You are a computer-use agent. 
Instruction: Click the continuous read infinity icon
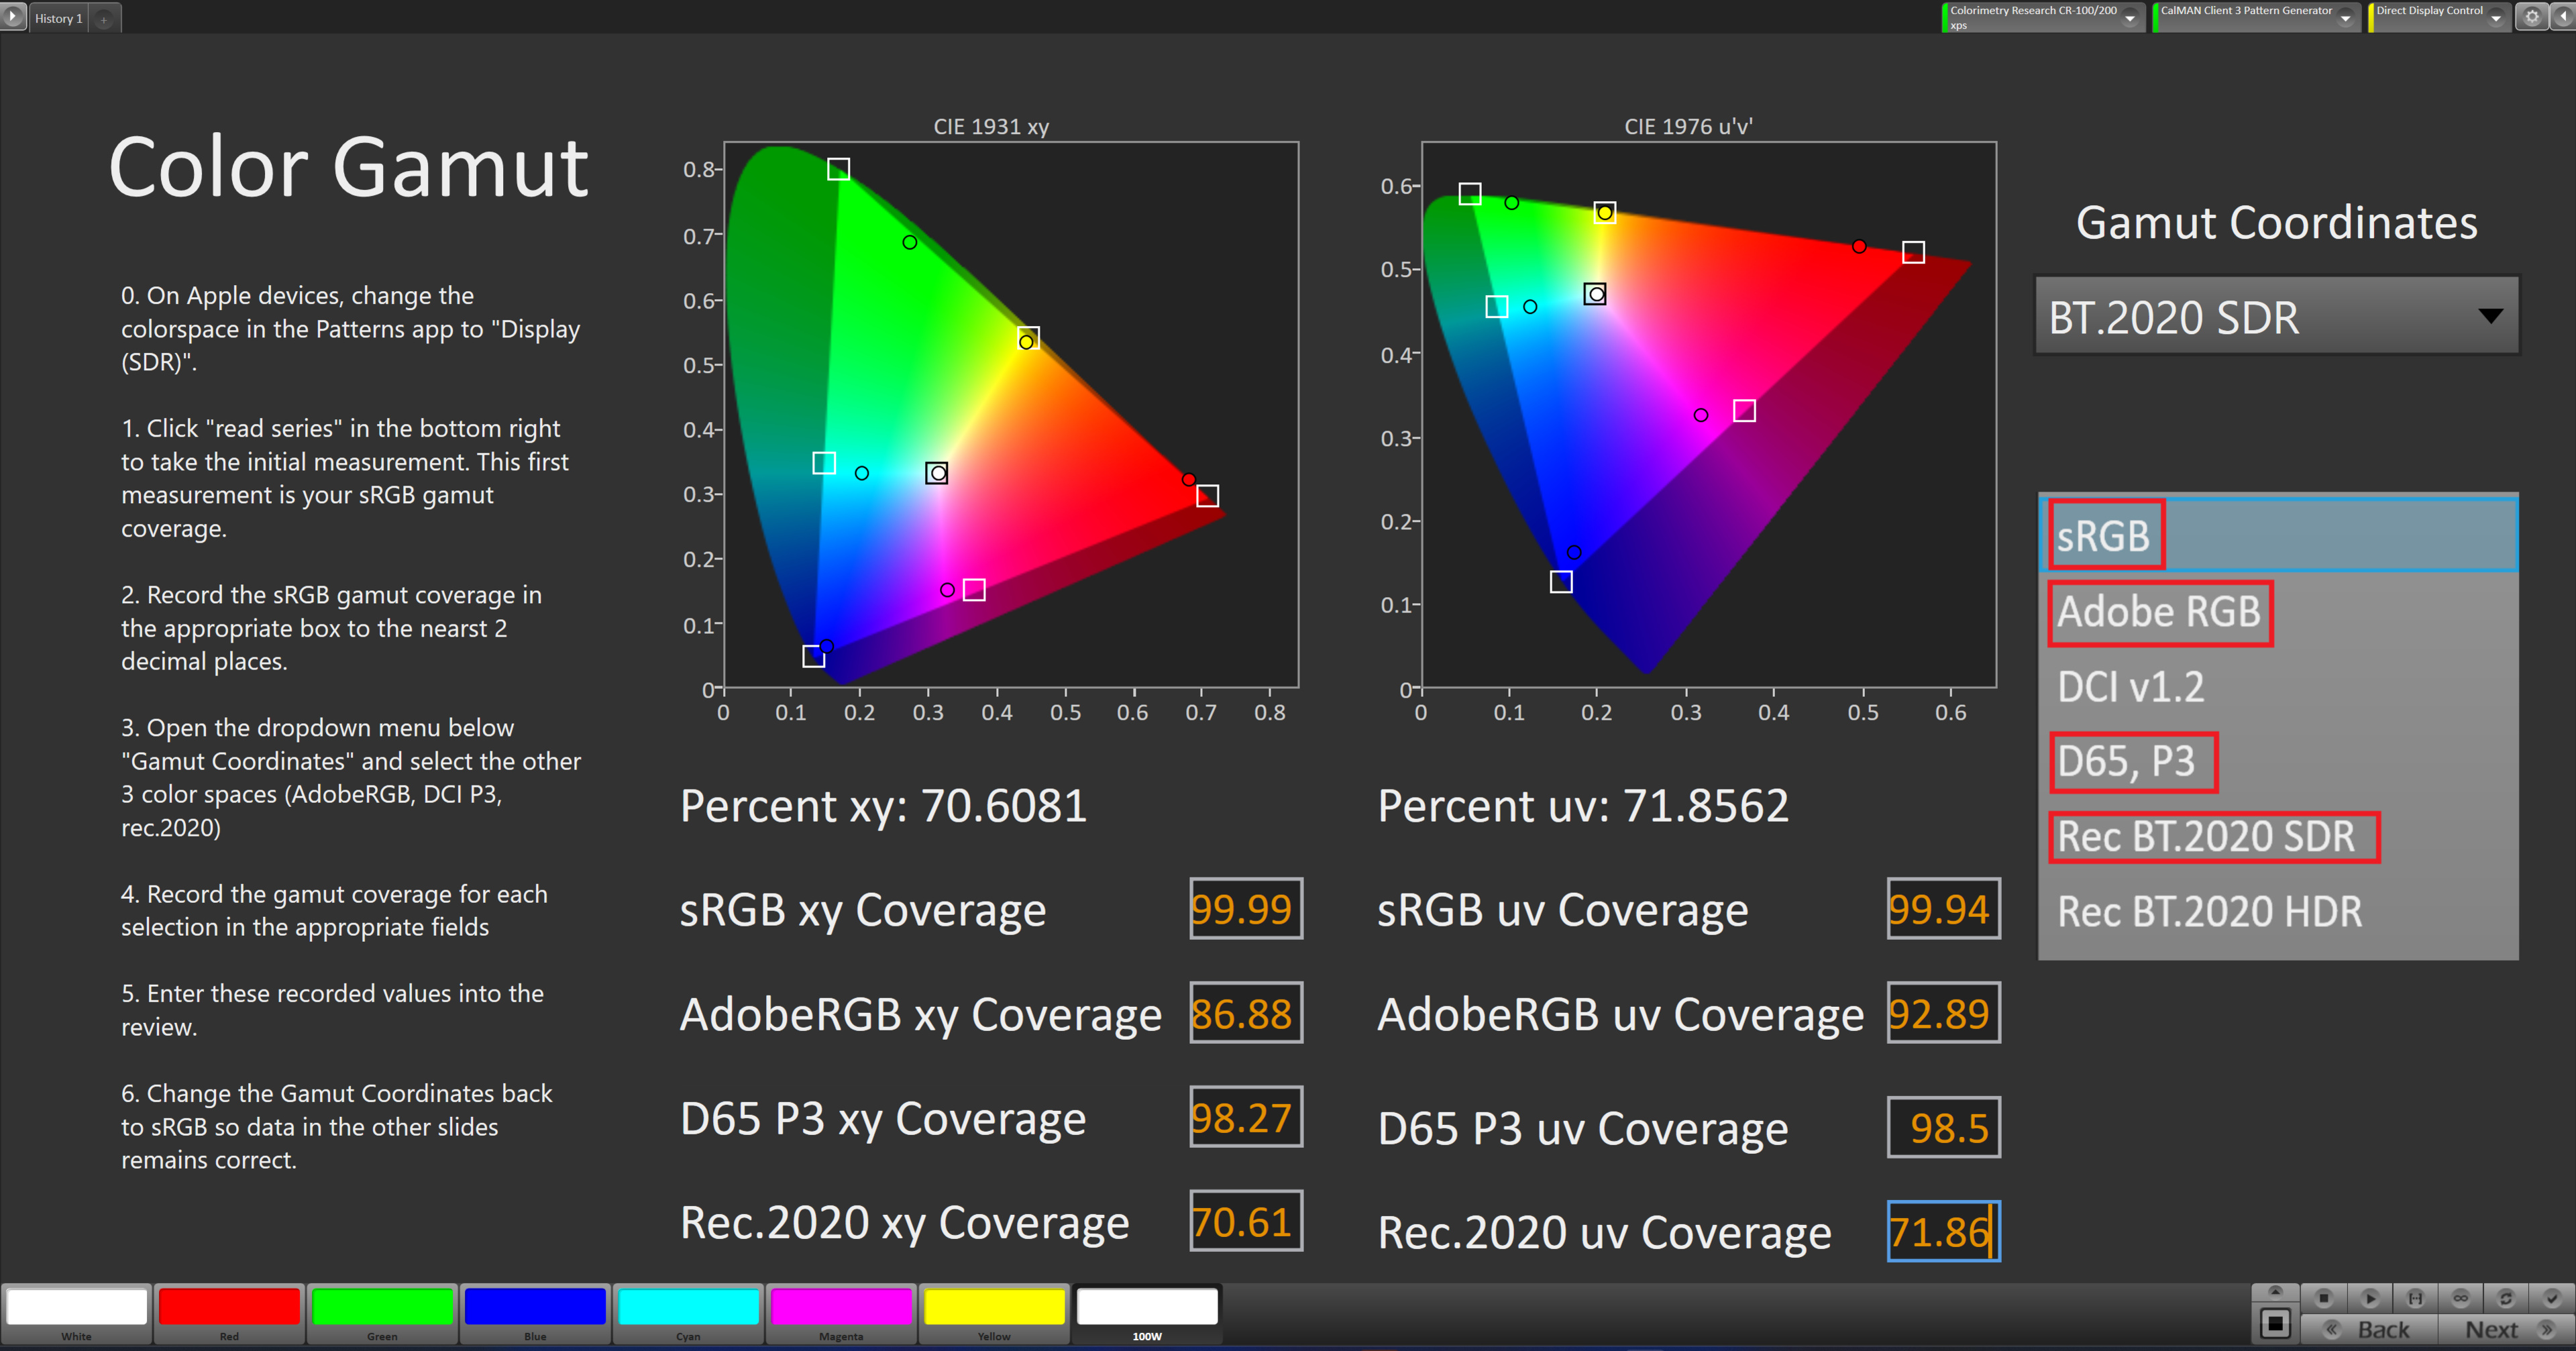pos(2461,1298)
